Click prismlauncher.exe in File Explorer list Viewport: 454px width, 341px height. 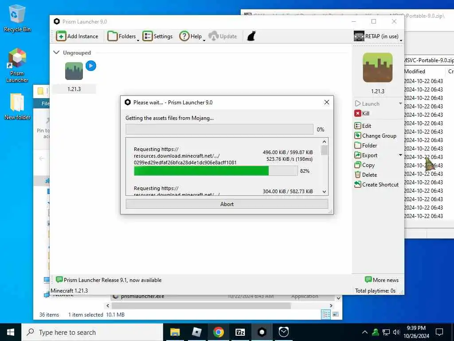[142, 296]
